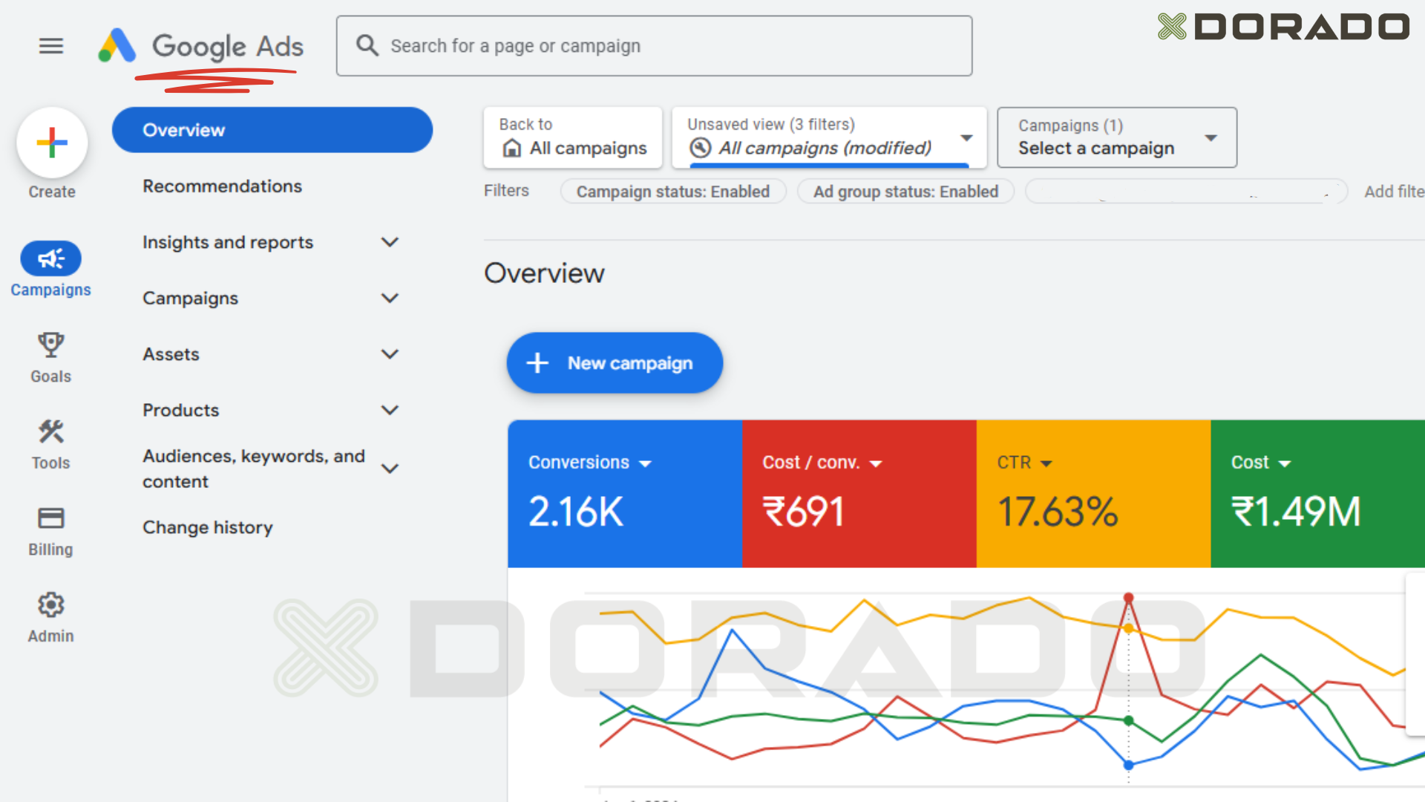The image size is (1425, 802).
Task: Open the Change history page
Action: point(208,527)
